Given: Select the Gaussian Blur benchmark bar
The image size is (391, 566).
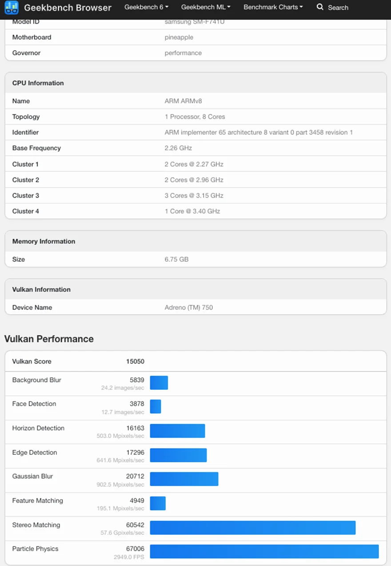Looking at the screenshot, I should tap(184, 479).
